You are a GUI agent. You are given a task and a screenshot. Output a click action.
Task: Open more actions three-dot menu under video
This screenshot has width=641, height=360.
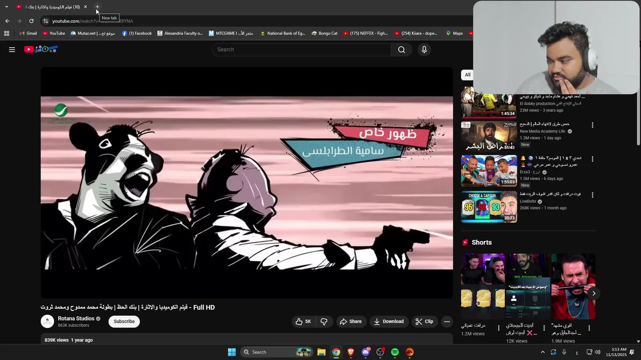[447, 321]
